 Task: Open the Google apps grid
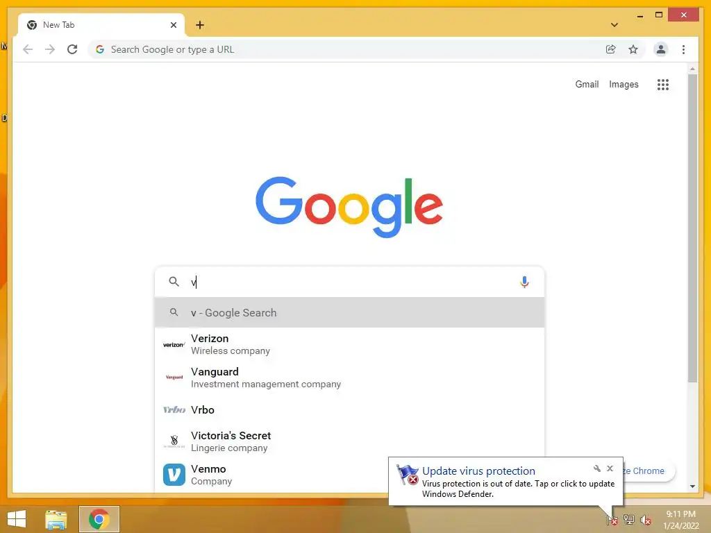tap(663, 84)
